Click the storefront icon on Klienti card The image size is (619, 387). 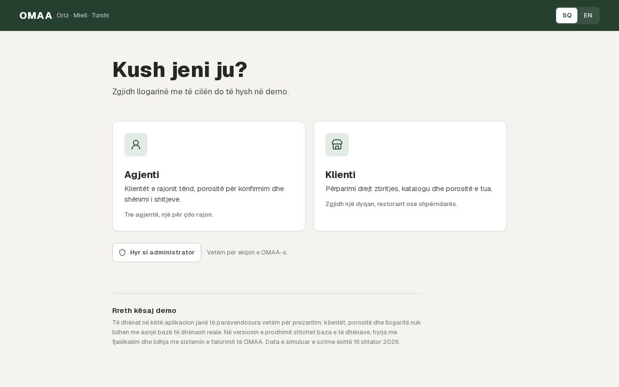click(x=337, y=145)
